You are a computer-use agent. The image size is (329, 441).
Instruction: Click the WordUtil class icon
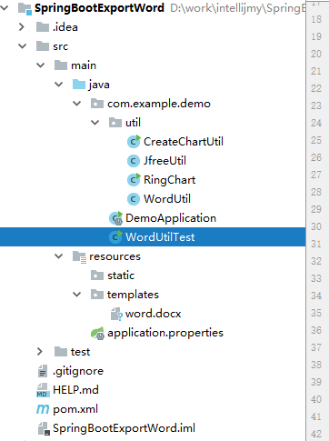click(134, 199)
